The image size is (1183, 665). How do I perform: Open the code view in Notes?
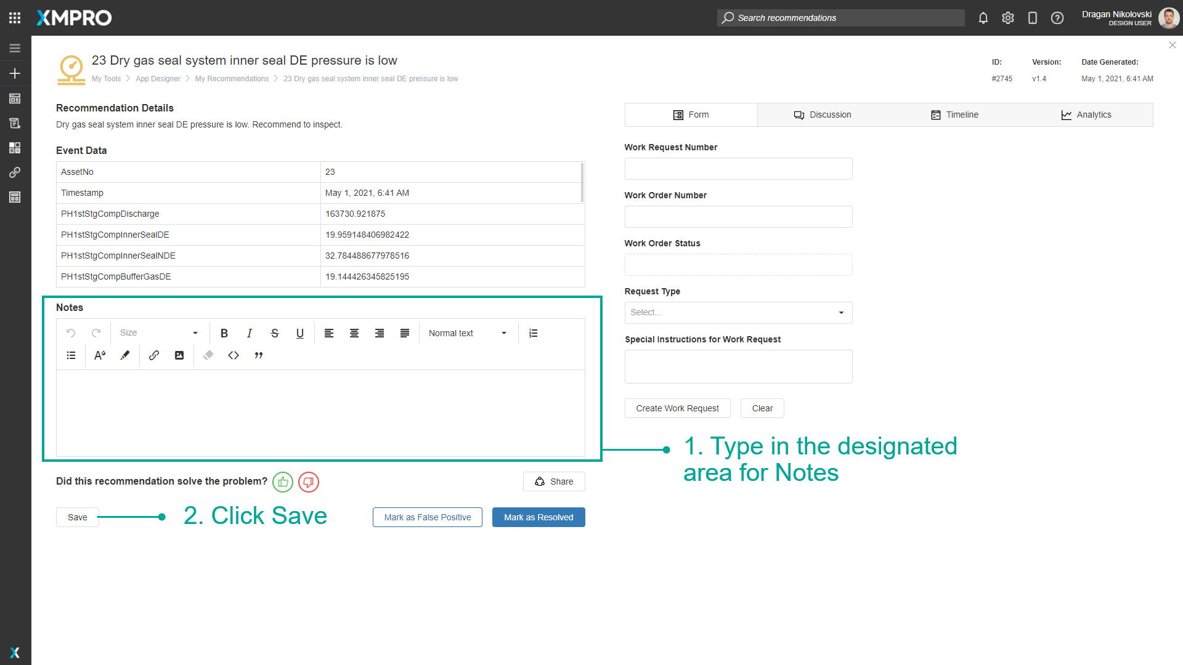click(234, 355)
